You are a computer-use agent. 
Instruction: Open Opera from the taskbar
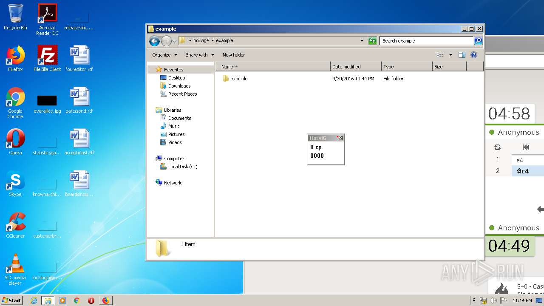(x=91, y=300)
